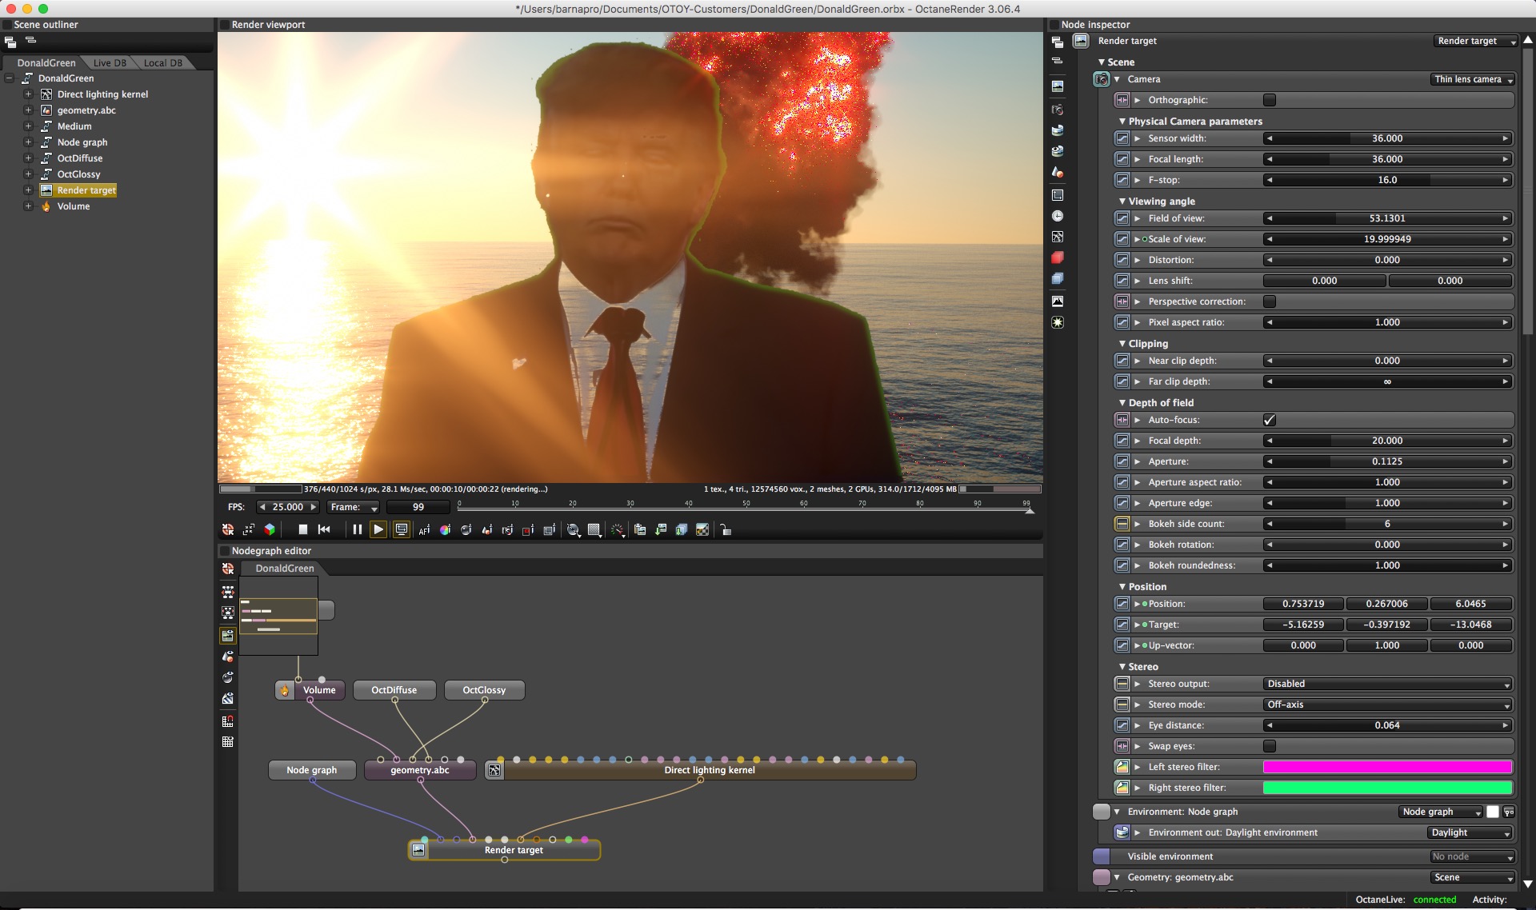Click the stop render square icon
Screen dimensions: 1536x910
pyautogui.click(x=303, y=529)
